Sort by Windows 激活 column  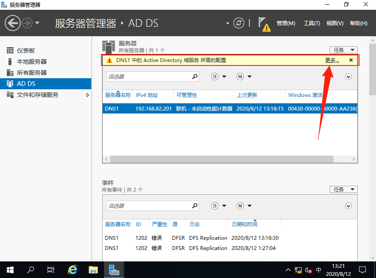pos(305,95)
